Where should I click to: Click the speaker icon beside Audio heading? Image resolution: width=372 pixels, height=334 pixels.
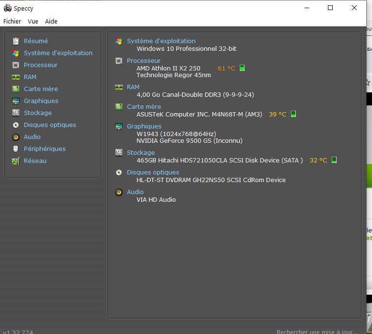(x=119, y=192)
